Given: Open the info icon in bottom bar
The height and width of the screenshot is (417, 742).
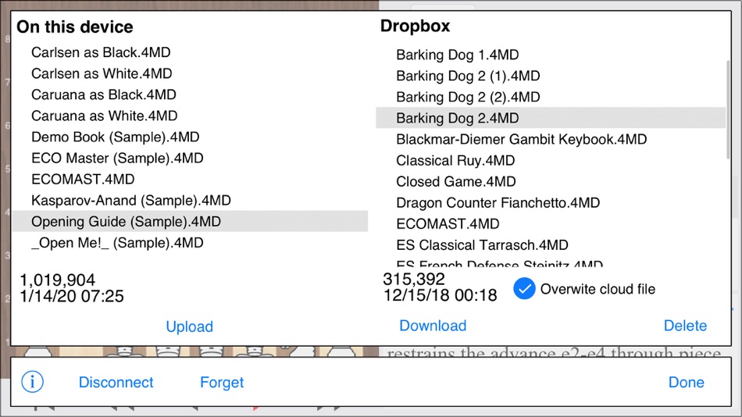Looking at the screenshot, I should click(32, 382).
